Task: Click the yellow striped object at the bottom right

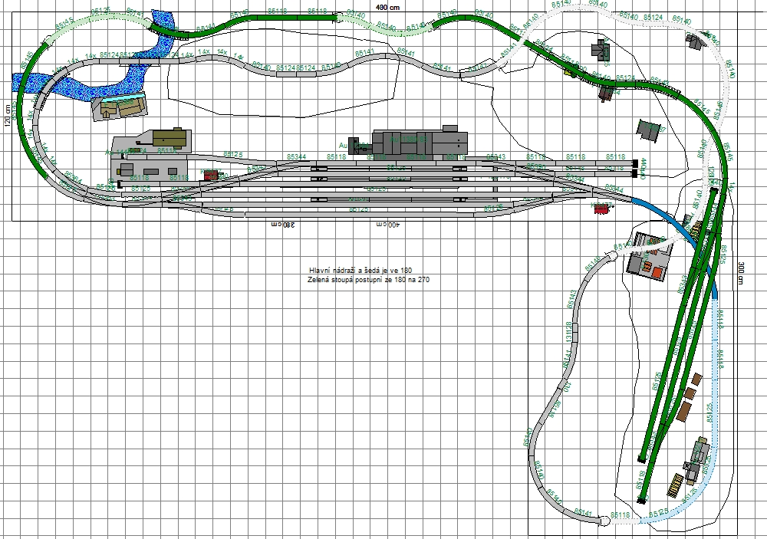Action: (x=676, y=485)
